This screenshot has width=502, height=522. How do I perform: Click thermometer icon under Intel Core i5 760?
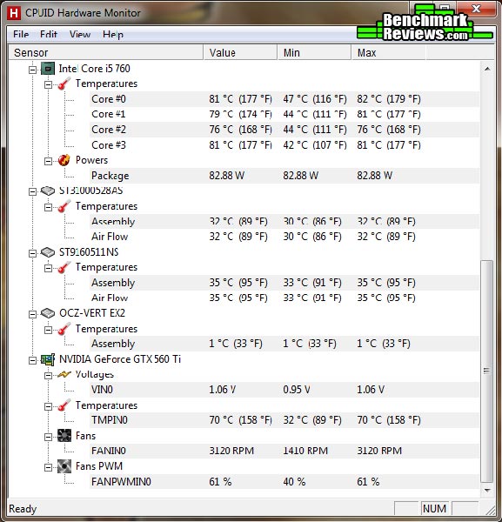64,84
